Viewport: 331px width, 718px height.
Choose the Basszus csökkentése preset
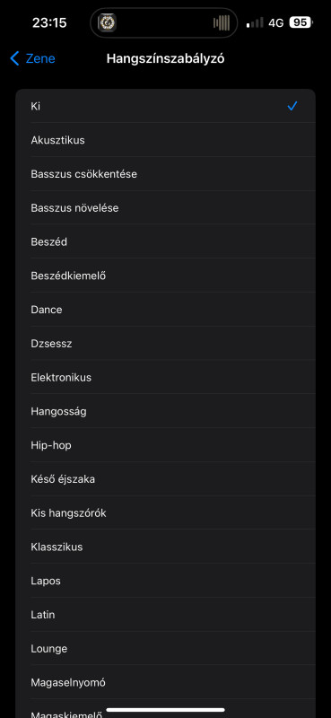165,174
